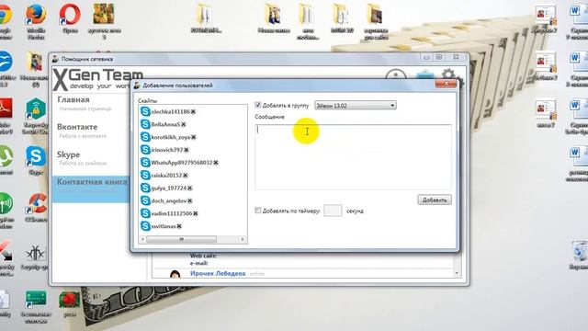Image resolution: width=588 pixels, height=331 pixels.
Task: Select the Adobe Reader desktop shortcut
Action: (6, 117)
